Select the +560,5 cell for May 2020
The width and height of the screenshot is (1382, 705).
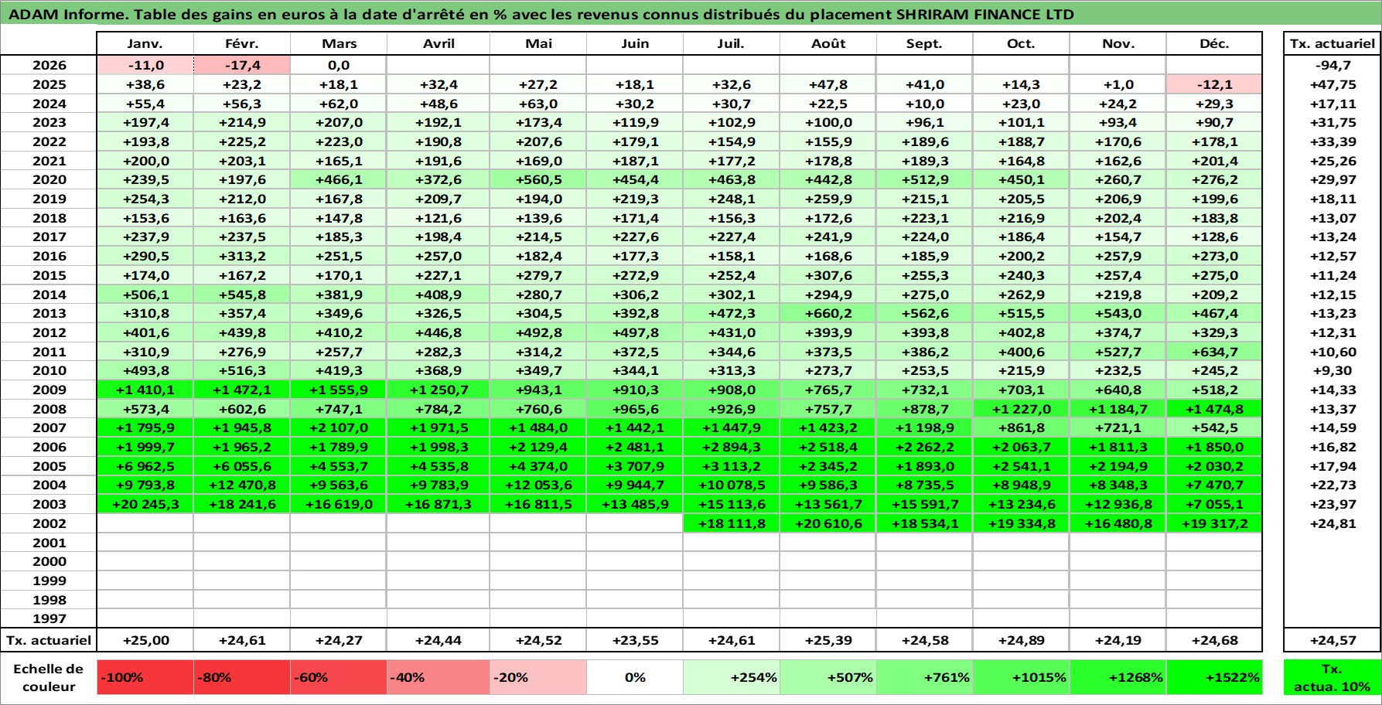click(538, 179)
